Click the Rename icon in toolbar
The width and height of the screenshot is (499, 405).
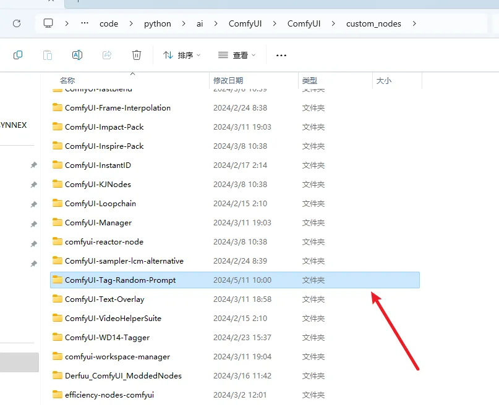[77, 55]
